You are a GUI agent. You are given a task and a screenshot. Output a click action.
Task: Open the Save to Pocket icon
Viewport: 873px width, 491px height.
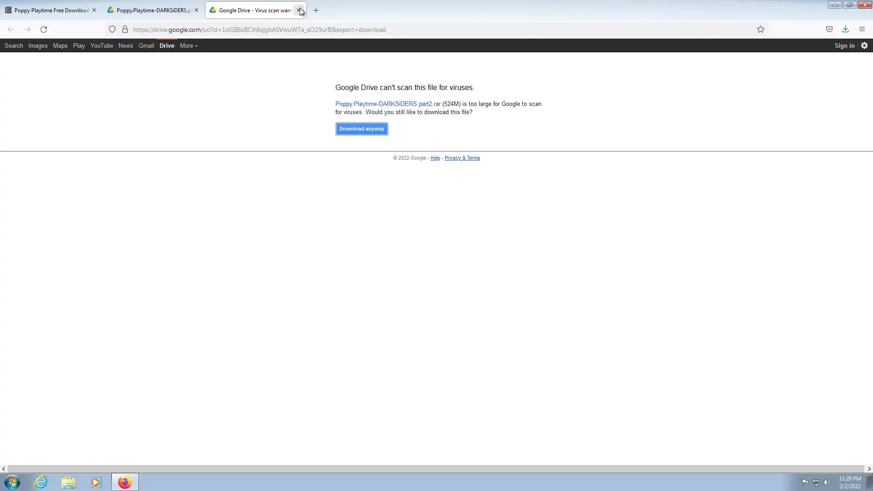tap(829, 30)
